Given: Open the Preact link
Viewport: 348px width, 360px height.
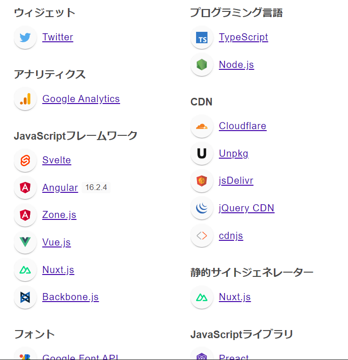Looking at the screenshot, I should (x=234, y=357).
